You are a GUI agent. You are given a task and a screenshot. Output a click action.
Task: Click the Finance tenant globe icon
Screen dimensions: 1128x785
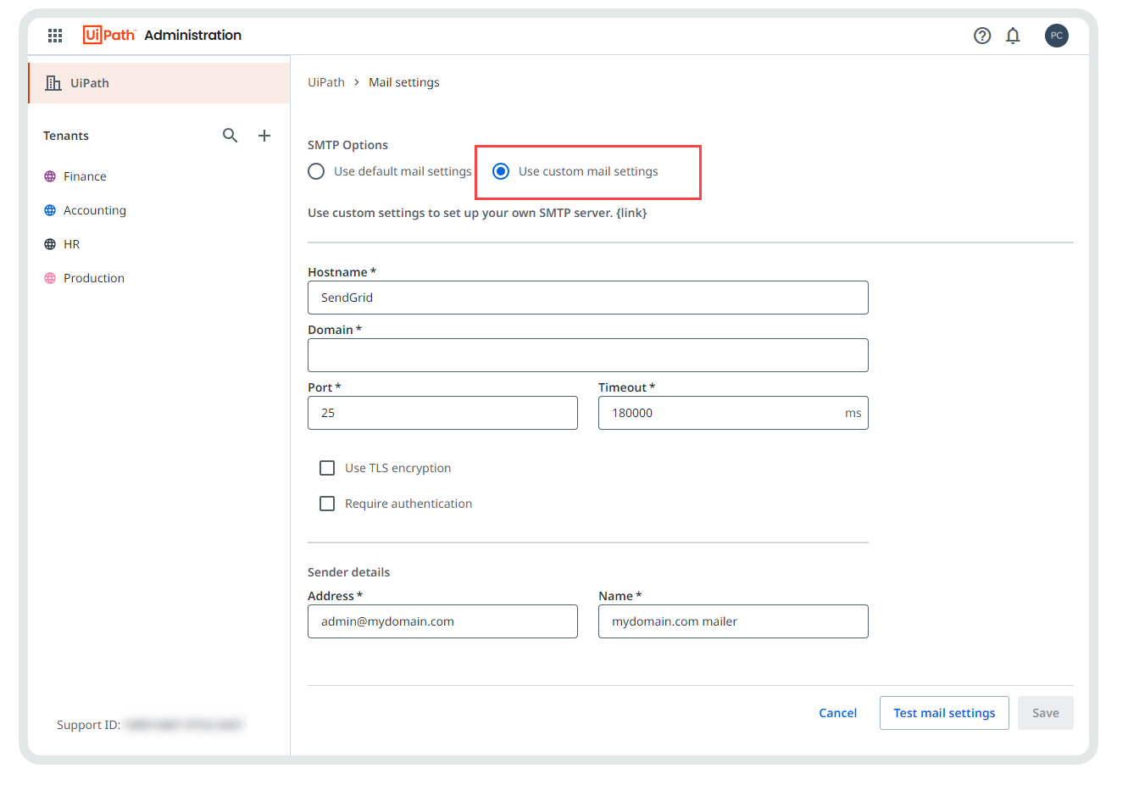click(49, 175)
